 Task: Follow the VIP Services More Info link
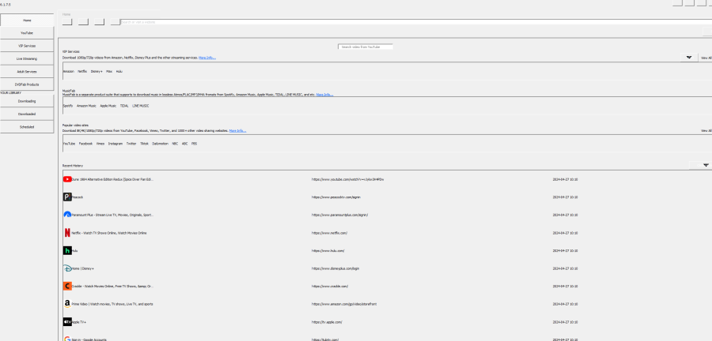pos(207,58)
